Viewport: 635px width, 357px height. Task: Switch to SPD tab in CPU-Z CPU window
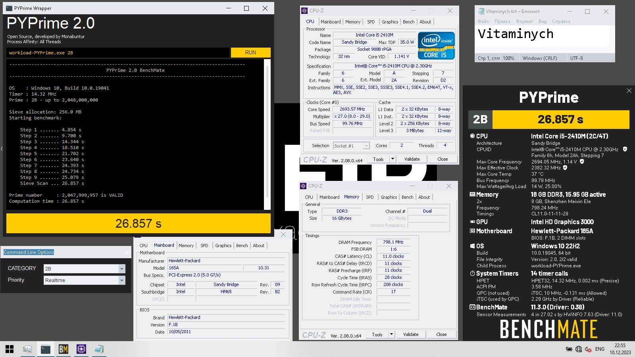tap(371, 22)
